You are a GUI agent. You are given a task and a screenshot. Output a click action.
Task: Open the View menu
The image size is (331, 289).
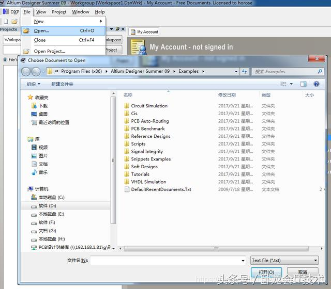coord(41,12)
